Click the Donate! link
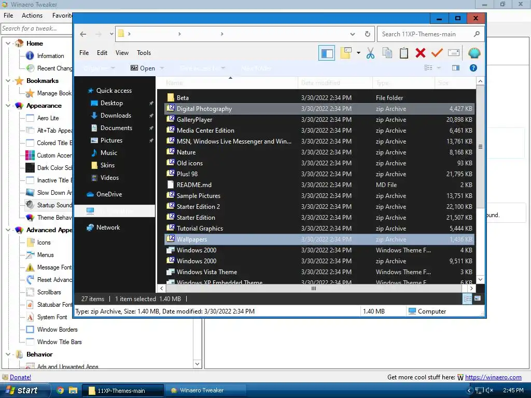This screenshot has height=398, width=531. 20,377
